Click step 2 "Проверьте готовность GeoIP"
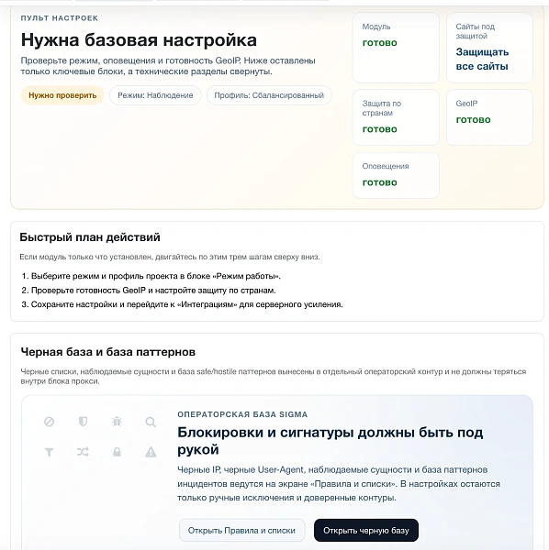The width and height of the screenshot is (549, 550). 149,291
